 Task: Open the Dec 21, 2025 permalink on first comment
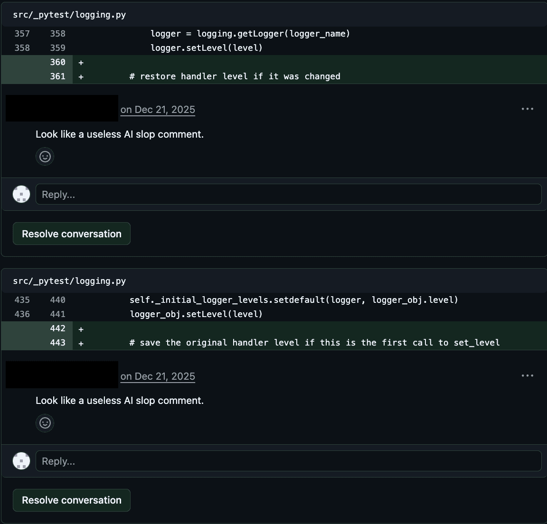(x=158, y=109)
